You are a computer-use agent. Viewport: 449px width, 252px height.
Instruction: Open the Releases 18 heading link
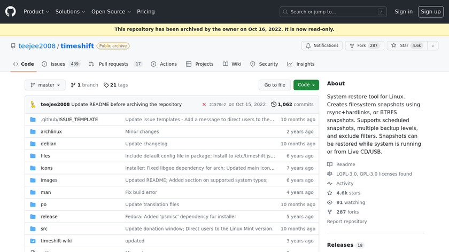[345, 245]
